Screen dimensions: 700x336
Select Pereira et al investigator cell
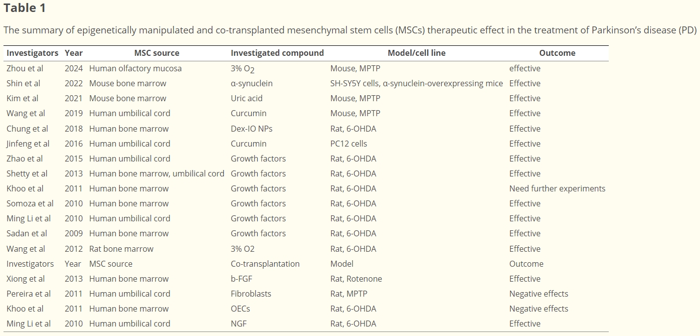click(x=28, y=294)
